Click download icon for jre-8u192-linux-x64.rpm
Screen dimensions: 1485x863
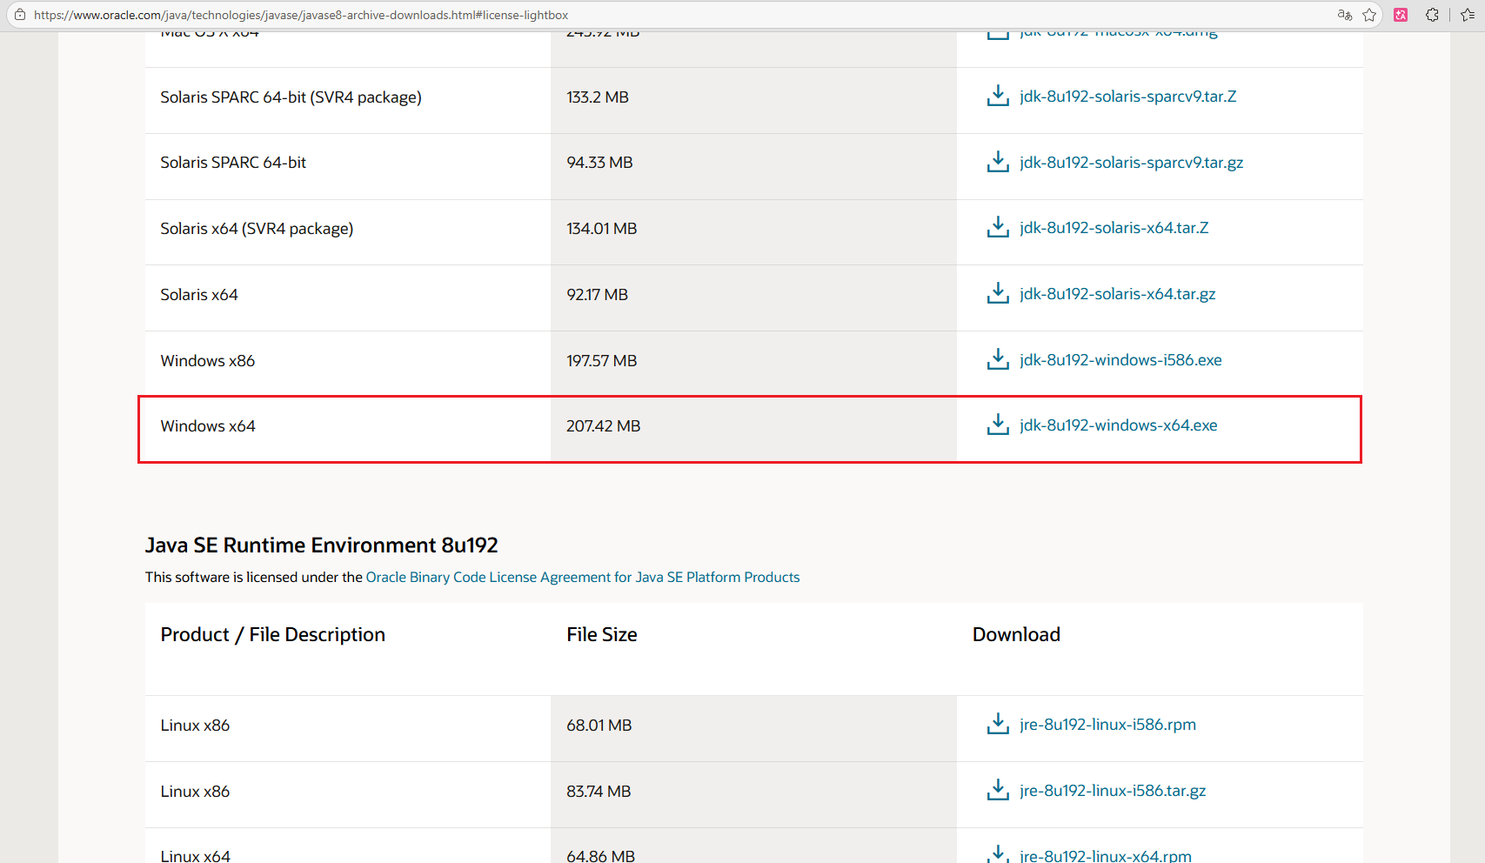pyautogui.click(x=998, y=853)
